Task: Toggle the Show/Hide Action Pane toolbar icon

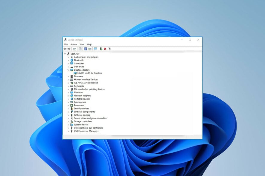Action: tap(90, 49)
